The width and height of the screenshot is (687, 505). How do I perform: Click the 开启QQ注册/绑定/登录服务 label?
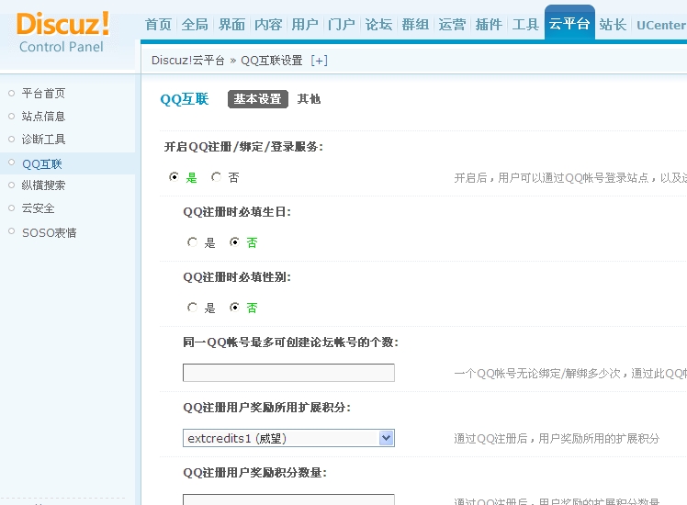(243, 147)
